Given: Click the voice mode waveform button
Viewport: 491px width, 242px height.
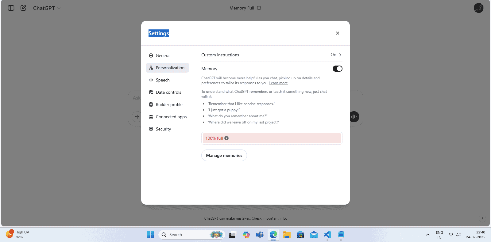Looking at the screenshot, I should click(354, 117).
